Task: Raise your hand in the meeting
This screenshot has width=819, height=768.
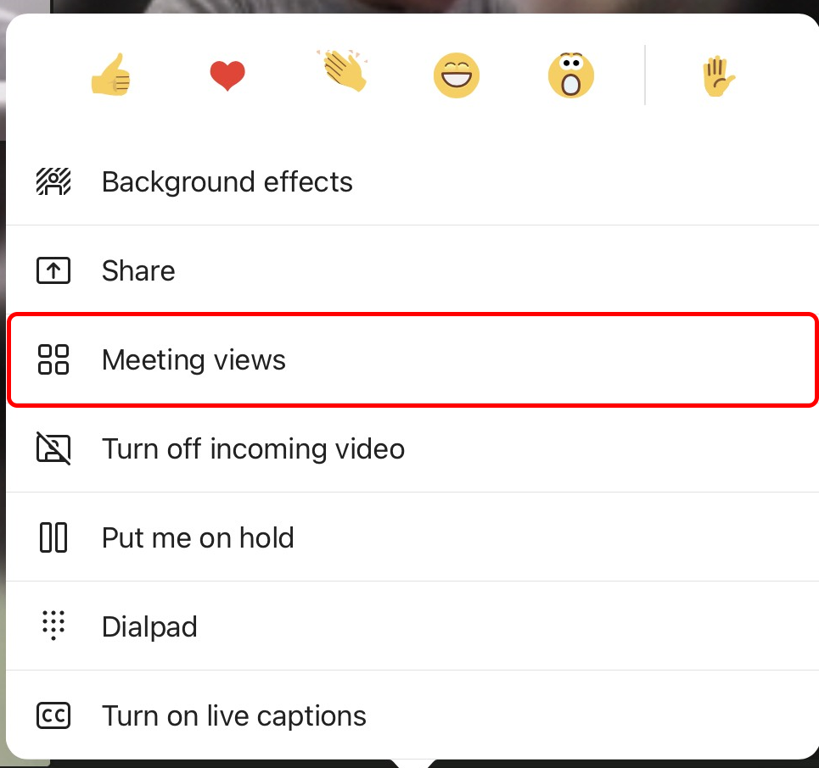Action: coord(718,76)
